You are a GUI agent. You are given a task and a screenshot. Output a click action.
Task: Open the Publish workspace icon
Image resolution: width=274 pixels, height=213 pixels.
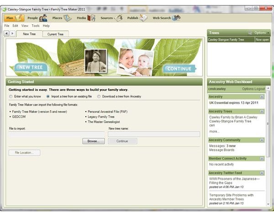[x=143, y=18]
